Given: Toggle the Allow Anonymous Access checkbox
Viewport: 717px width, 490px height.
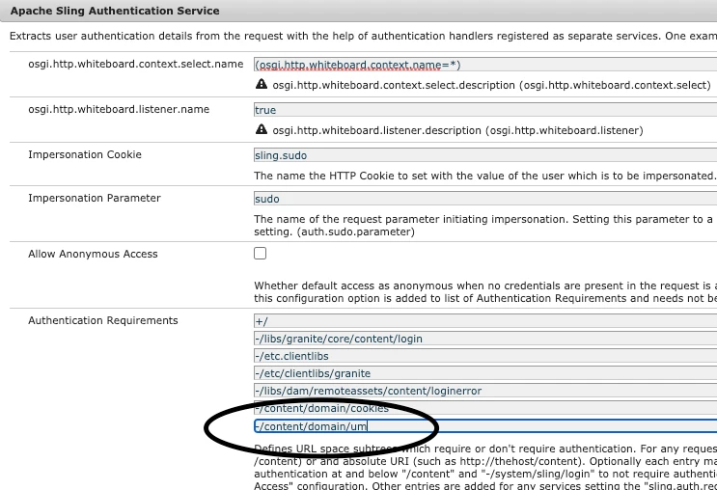Looking at the screenshot, I should pyautogui.click(x=261, y=254).
